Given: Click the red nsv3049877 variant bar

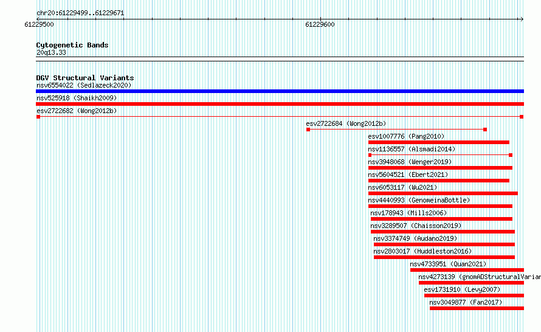Looking at the screenshot, I should (x=477, y=308).
